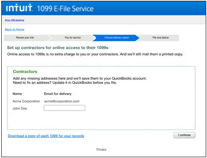Open the Show 1099 deadlines link

click(x=14, y=20)
